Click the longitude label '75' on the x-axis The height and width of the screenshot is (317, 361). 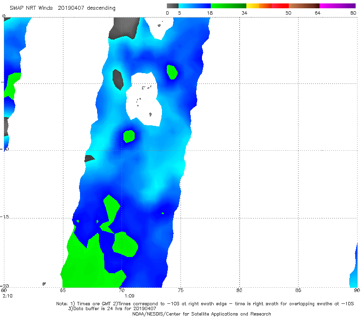click(180, 291)
